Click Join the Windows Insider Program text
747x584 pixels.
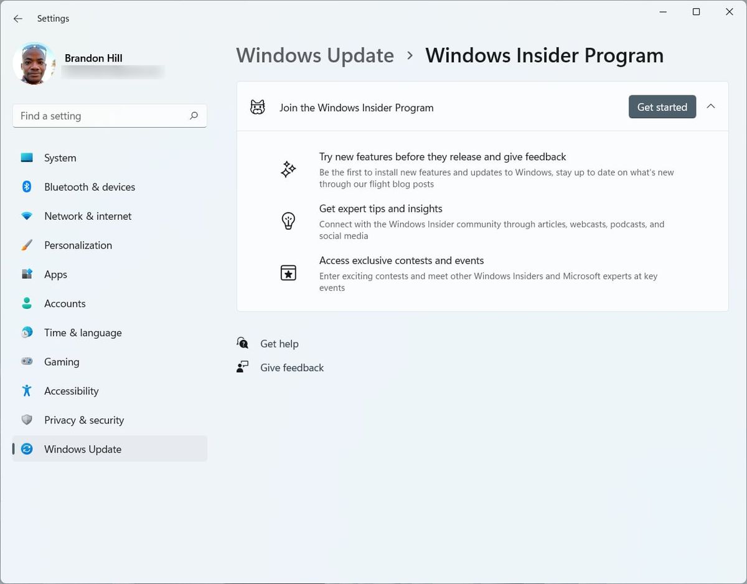pos(357,108)
